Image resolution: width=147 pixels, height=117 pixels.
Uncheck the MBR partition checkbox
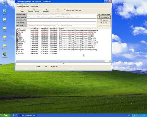click(x=17, y=34)
